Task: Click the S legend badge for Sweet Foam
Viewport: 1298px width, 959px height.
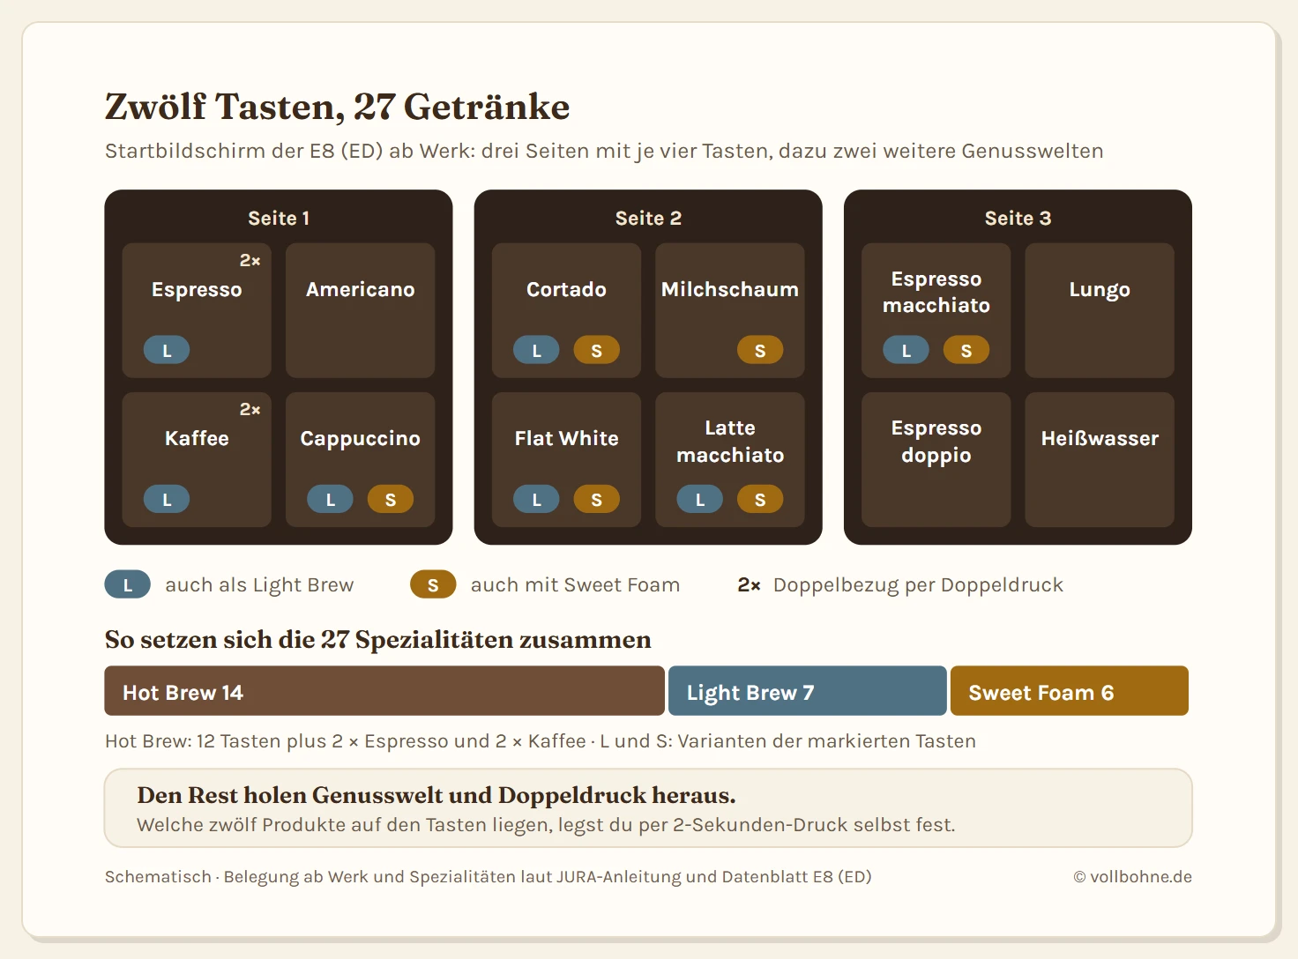Action: 433,584
